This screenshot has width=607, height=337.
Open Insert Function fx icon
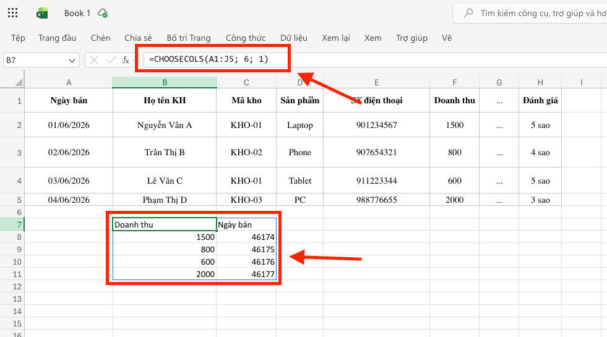tap(126, 60)
